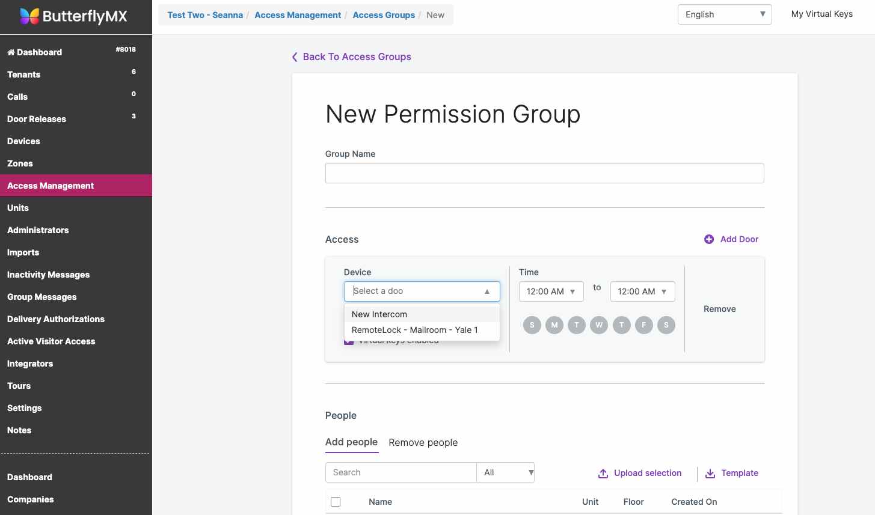Viewport: 875px width, 515px height.
Task: Toggle Monday in the day selector
Action: click(x=554, y=325)
